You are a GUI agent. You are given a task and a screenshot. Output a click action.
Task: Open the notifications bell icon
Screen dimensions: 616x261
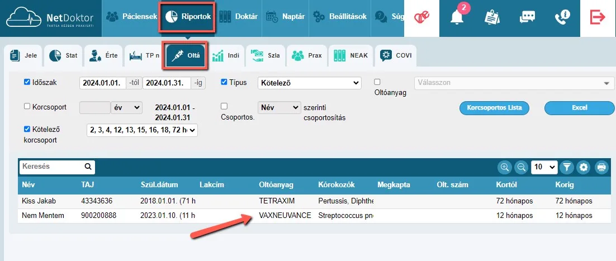[x=457, y=17]
